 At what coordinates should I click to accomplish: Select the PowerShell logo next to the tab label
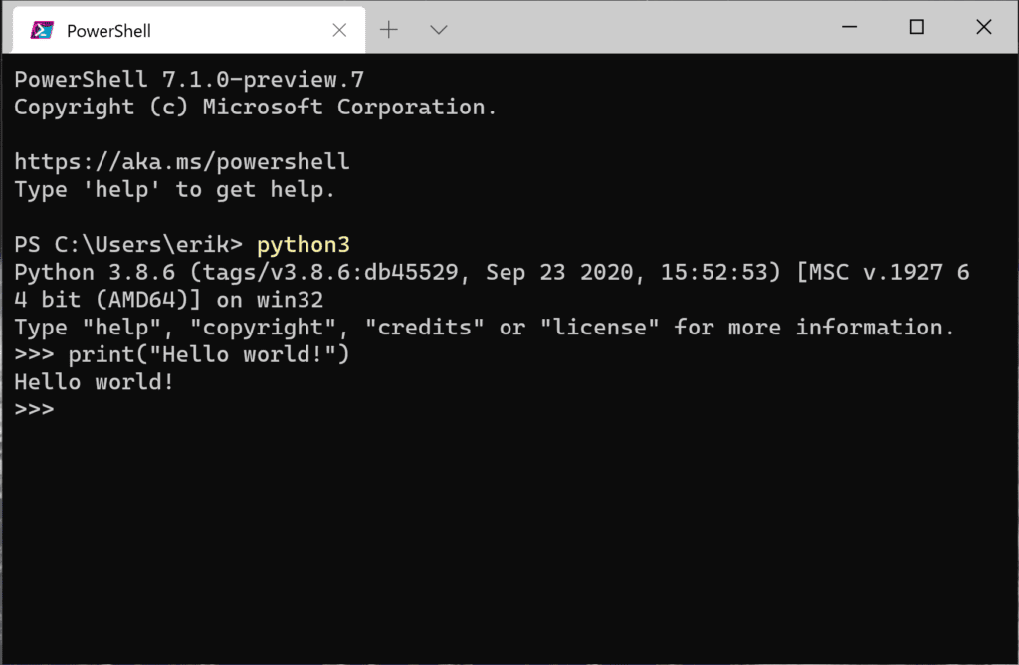tap(41, 30)
